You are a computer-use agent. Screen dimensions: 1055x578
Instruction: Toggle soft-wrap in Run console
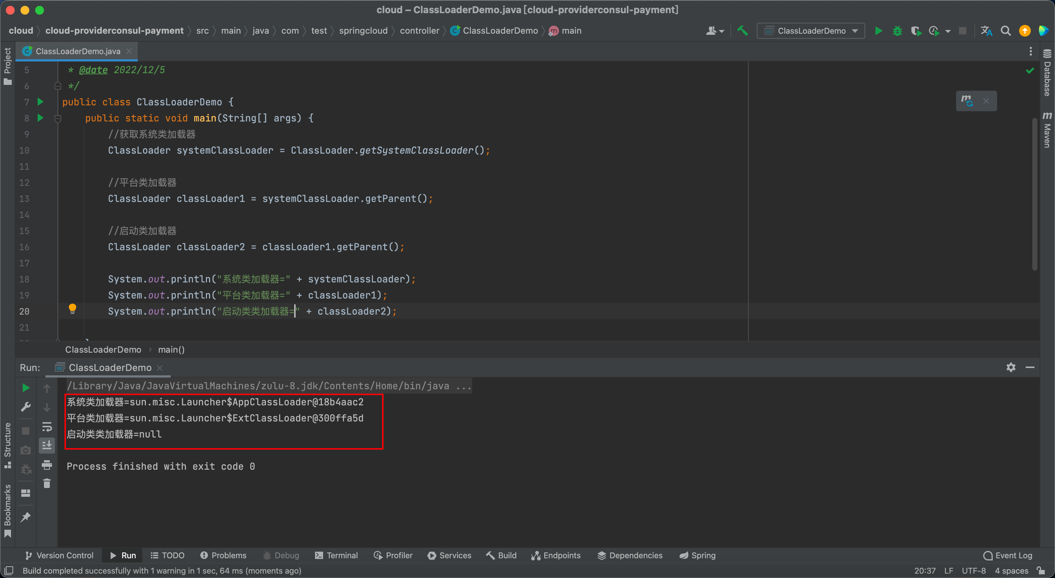click(47, 427)
